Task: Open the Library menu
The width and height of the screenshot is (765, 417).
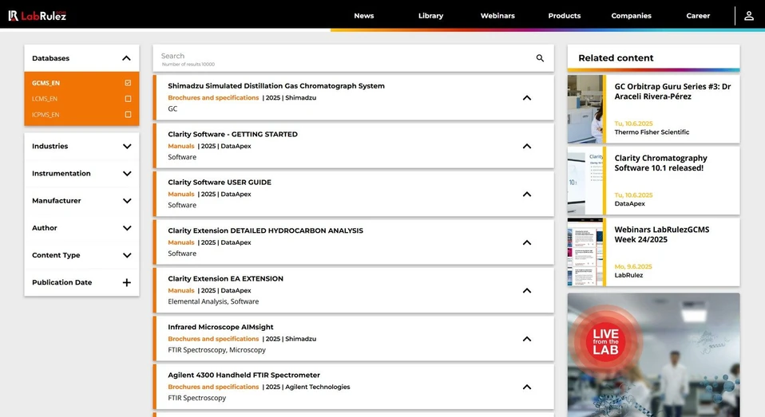Action: [430, 16]
